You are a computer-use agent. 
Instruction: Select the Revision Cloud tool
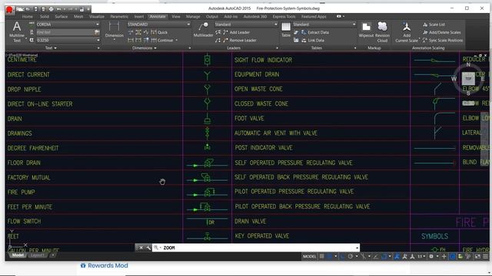[382, 32]
